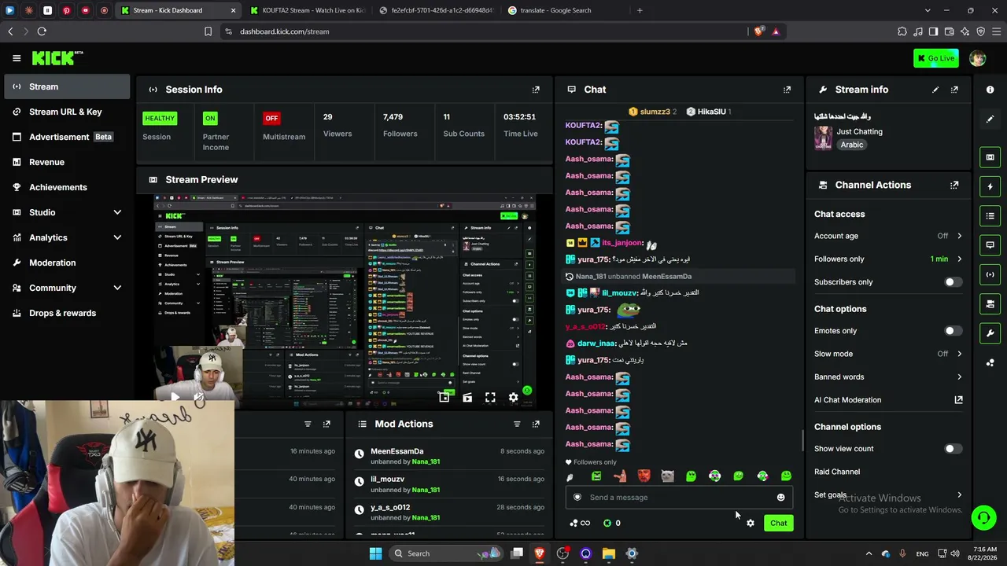The height and width of the screenshot is (566, 1007).
Task: Pop out the Channel Actions panel
Action: pyautogui.click(x=954, y=186)
